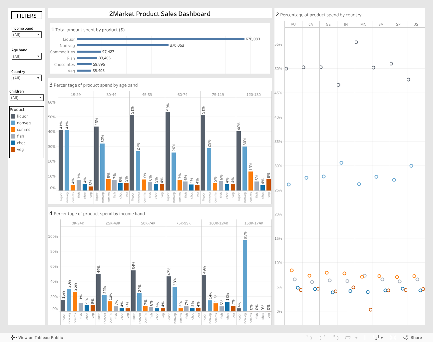Click the MN country column header
This screenshot has height=342, width=433.
pyautogui.click(x=363, y=24)
